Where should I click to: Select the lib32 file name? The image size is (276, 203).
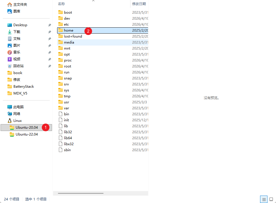[68, 132]
